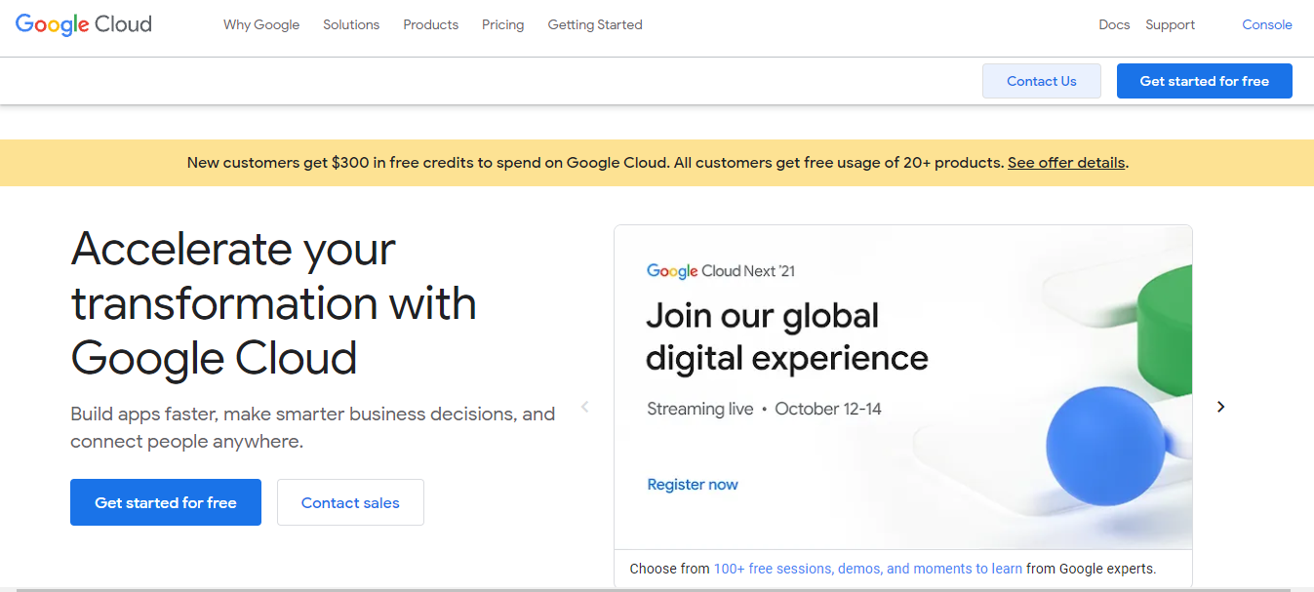This screenshot has height=592, width=1314.
Task: Go to the next carousel slide arrow
Action: (x=1220, y=407)
